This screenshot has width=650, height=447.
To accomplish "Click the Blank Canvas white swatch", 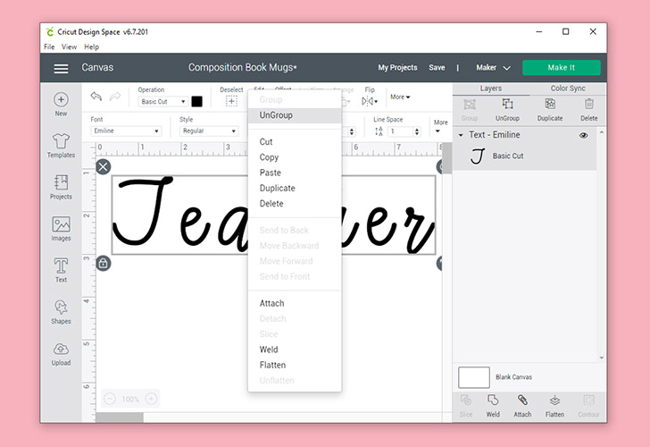I will pyautogui.click(x=474, y=377).
